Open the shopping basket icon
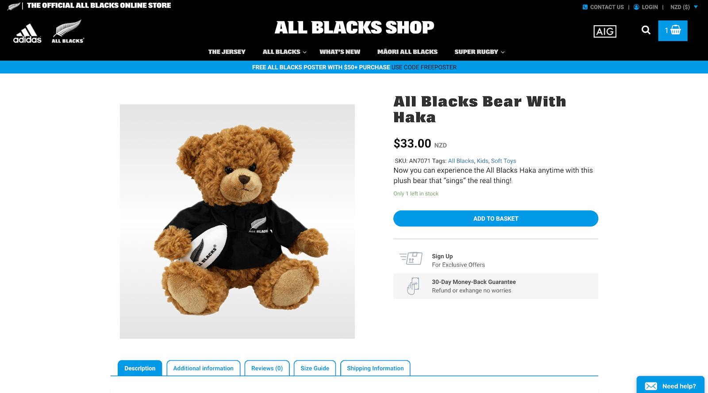Image resolution: width=708 pixels, height=393 pixels. pyautogui.click(x=673, y=31)
